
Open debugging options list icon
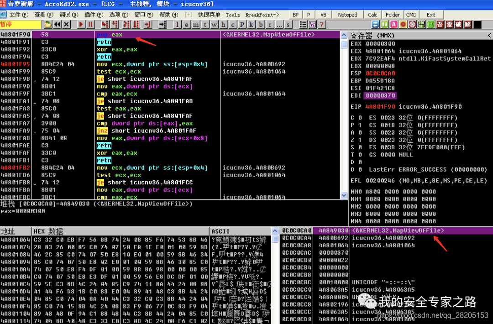pyautogui.click(x=303, y=24)
